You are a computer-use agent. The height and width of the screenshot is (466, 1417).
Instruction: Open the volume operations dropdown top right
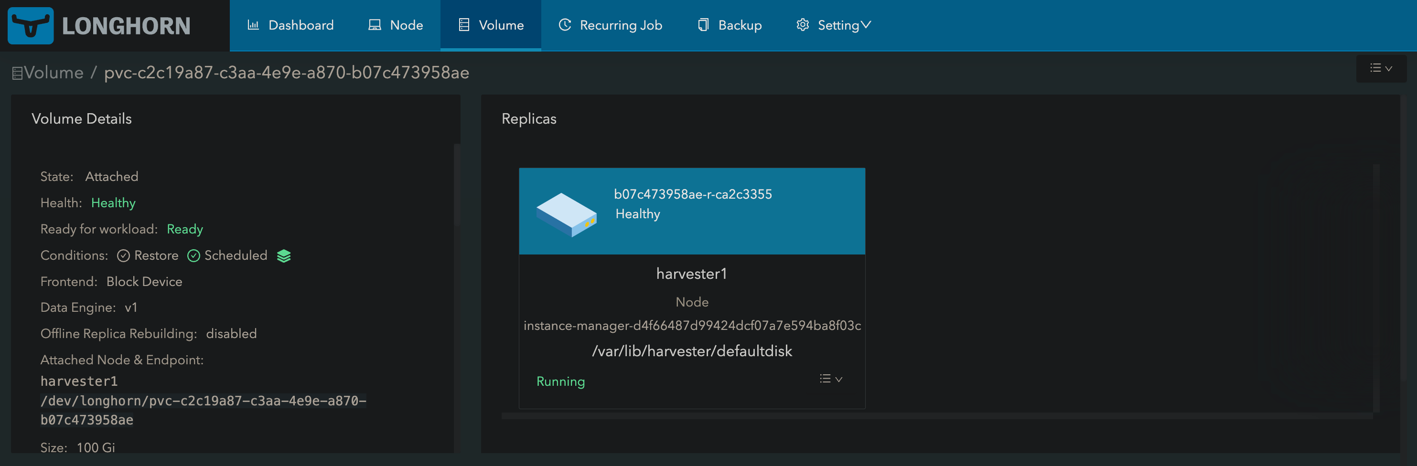(1381, 68)
